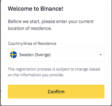Screen dimensions: 112x106
Task: Click the word "Confirm" on the yellow button
Action: (56, 92)
